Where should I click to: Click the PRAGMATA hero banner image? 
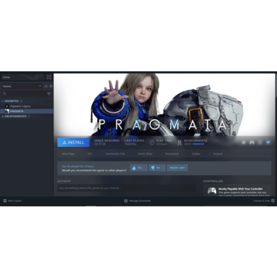tap(164, 105)
